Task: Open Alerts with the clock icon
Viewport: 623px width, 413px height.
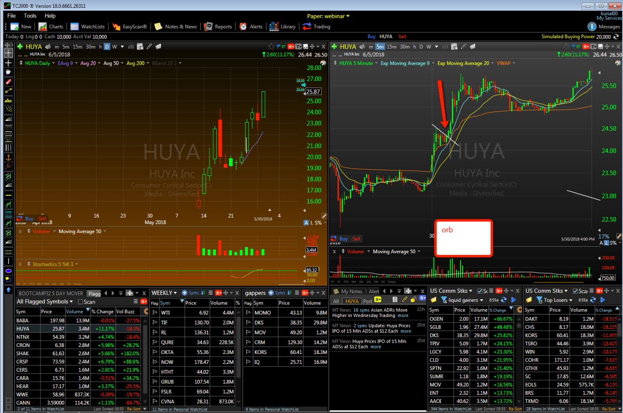Action: click(x=251, y=26)
